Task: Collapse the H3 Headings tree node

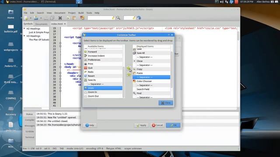Action: coord(24,36)
